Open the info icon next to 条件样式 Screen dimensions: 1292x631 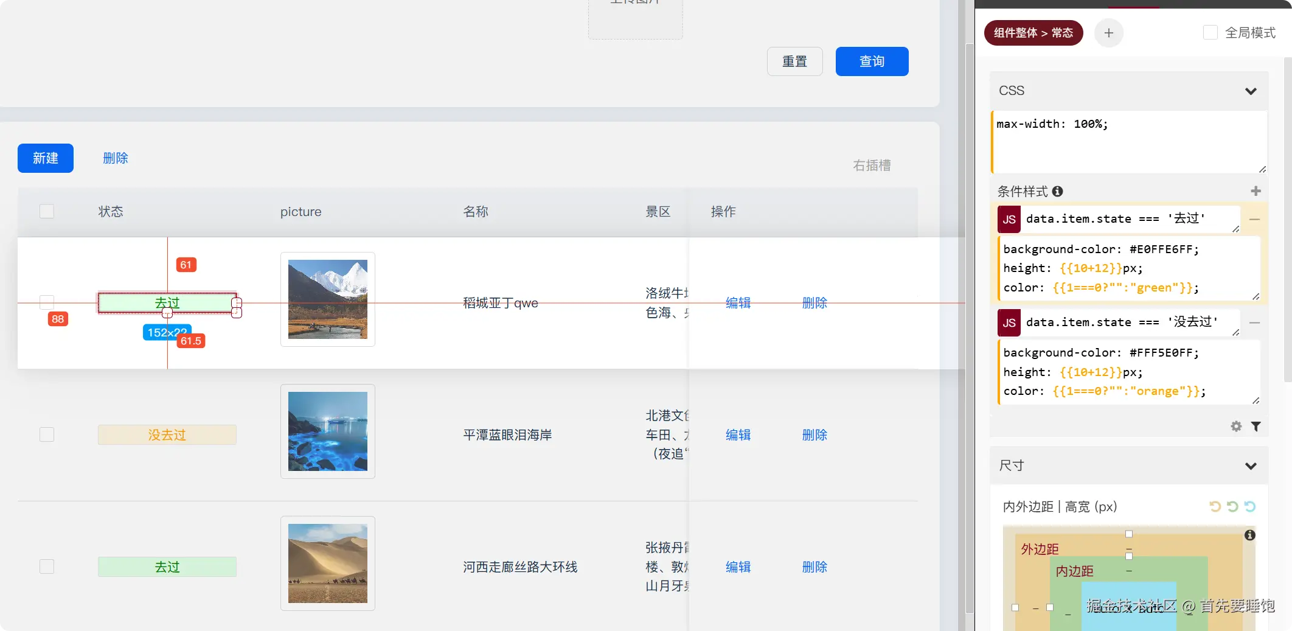click(1058, 191)
